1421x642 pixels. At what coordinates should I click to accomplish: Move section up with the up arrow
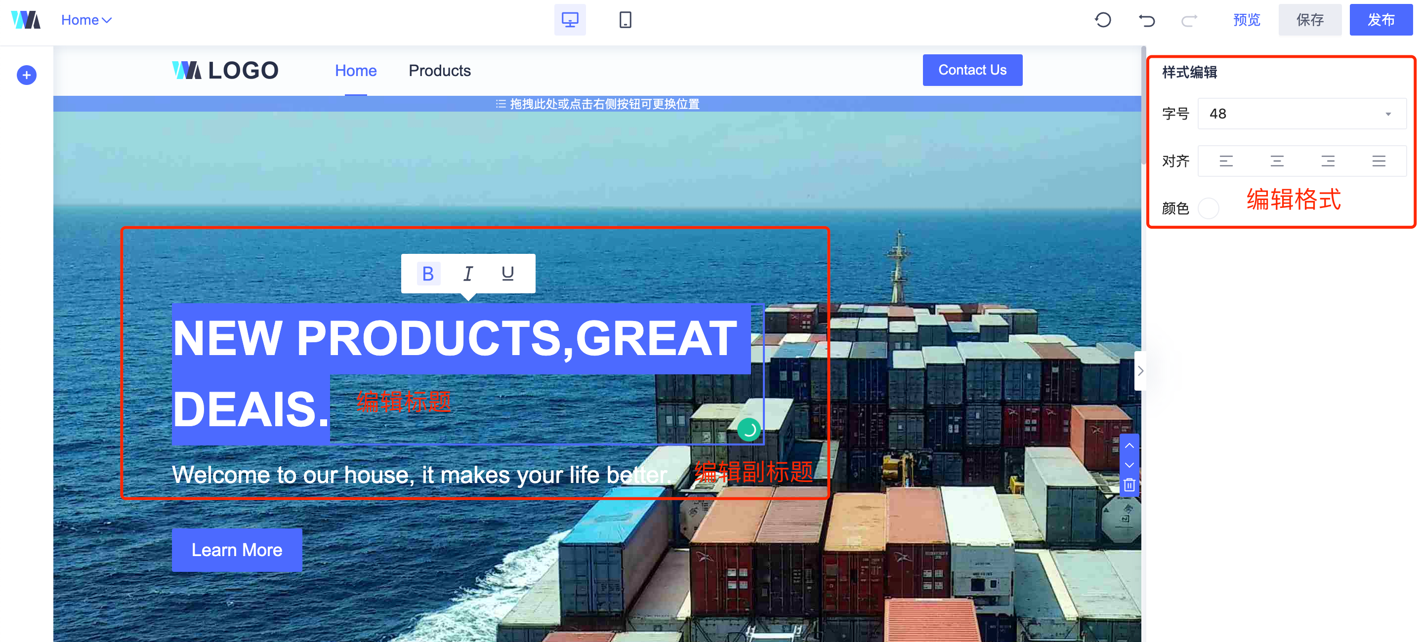pos(1129,445)
